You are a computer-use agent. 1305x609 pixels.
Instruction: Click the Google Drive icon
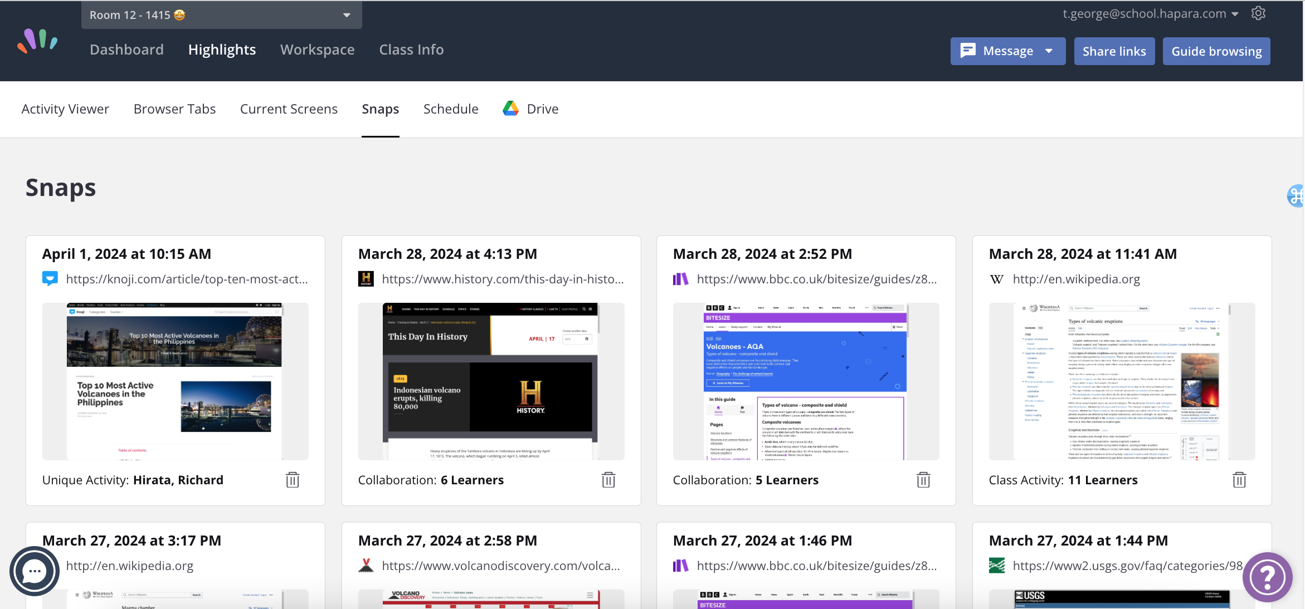click(x=510, y=109)
